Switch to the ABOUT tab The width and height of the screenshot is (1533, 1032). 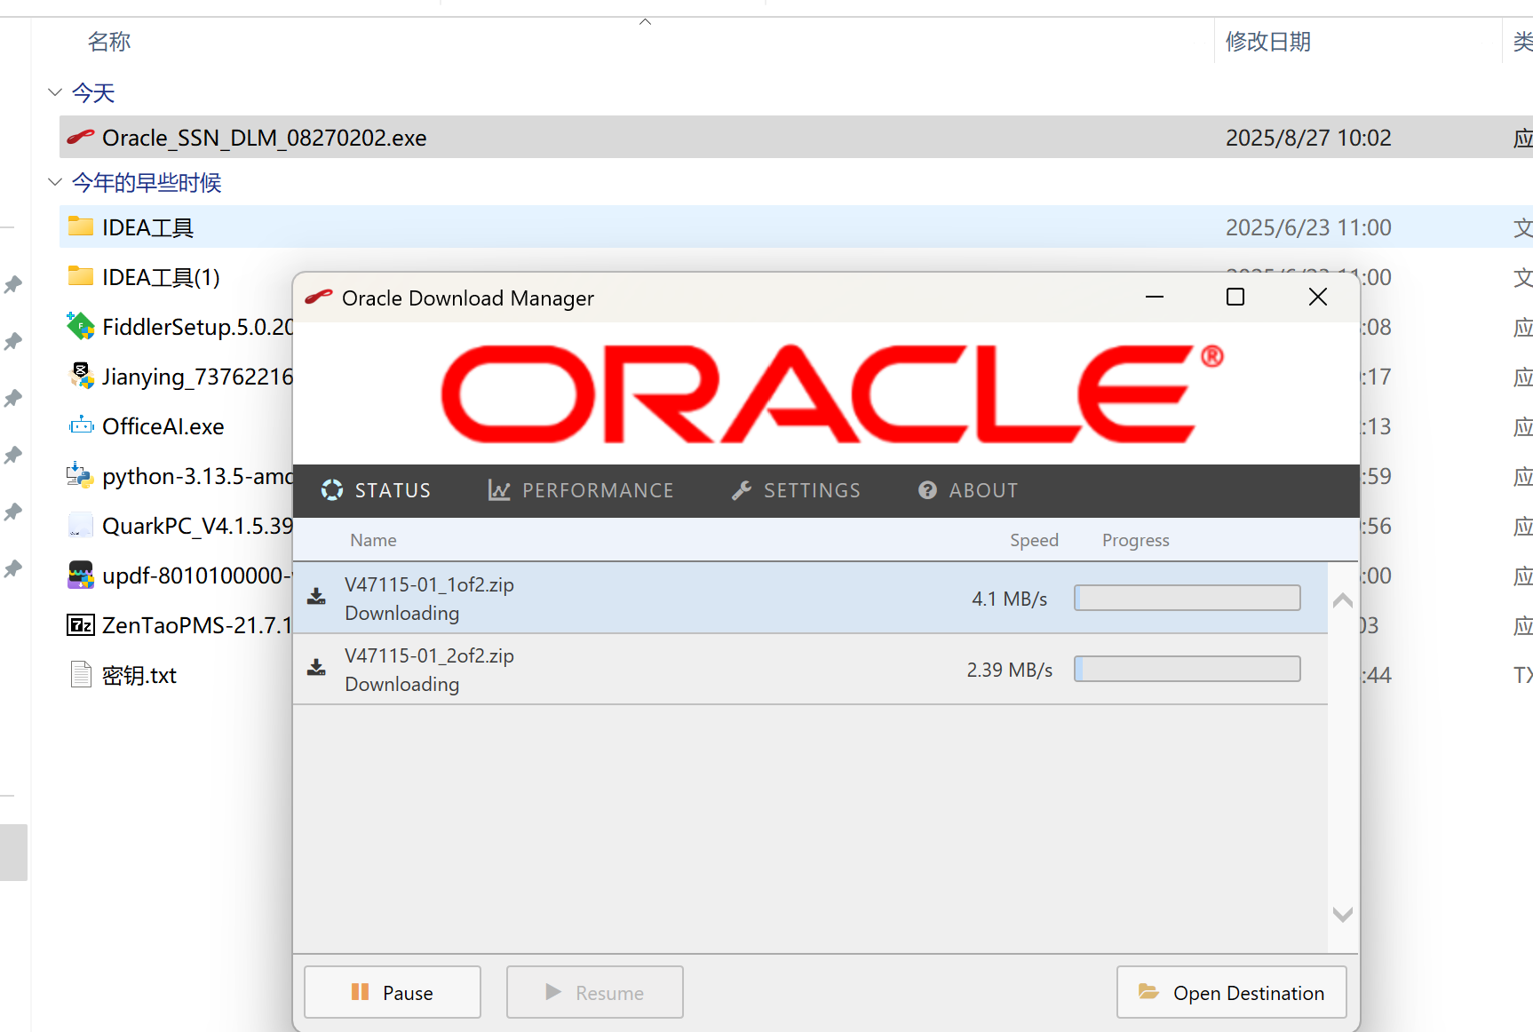[x=968, y=490]
